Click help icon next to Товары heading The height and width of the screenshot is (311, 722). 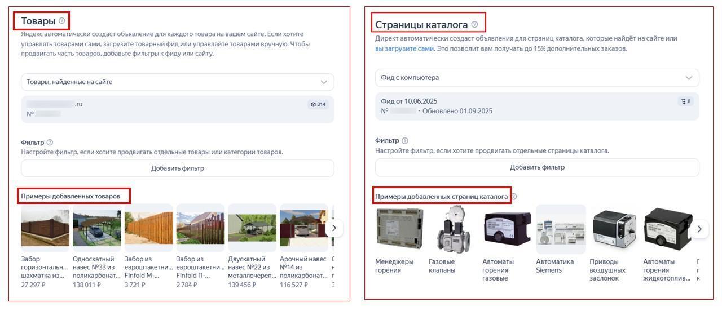pyautogui.click(x=62, y=21)
